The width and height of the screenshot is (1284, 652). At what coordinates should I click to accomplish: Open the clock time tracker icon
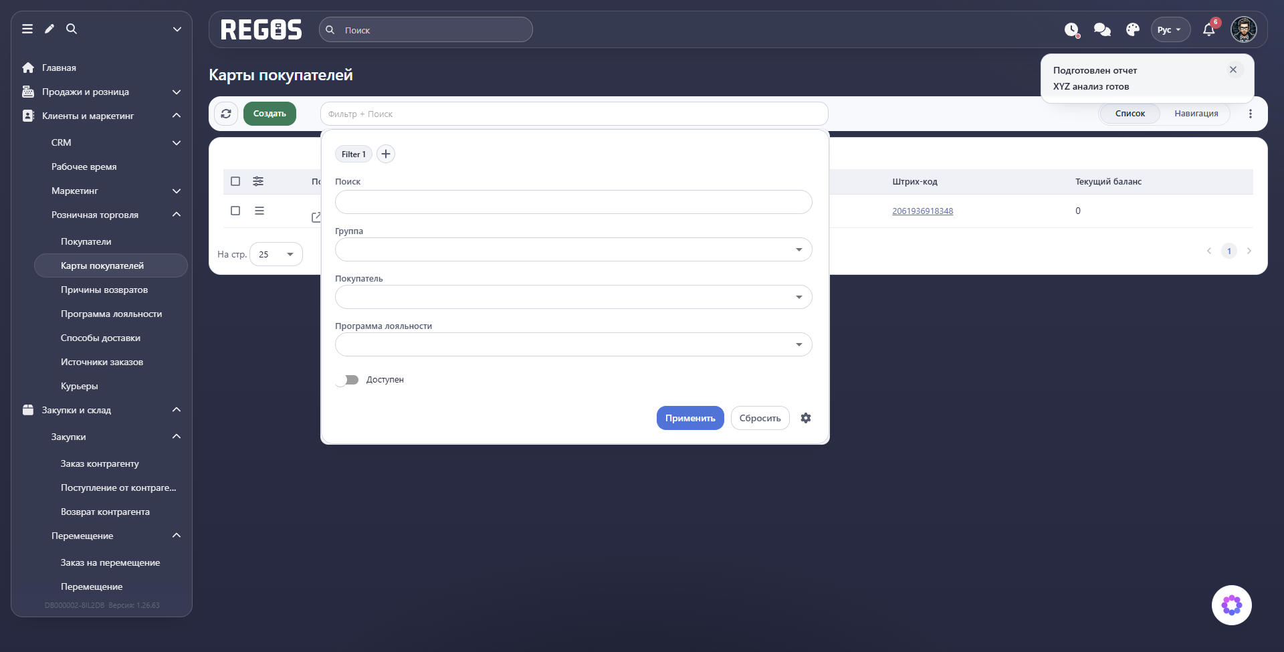[1072, 30]
